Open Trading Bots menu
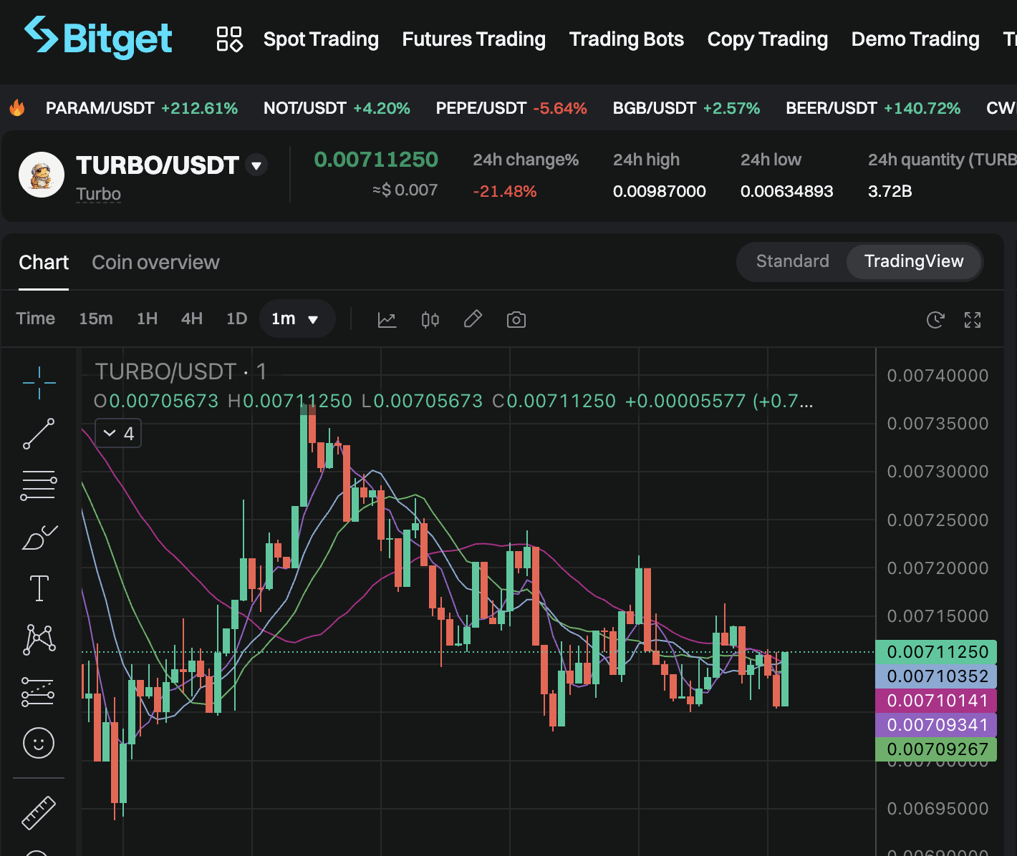The width and height of the screenshot is (1017, 856). (x=627, y=39)
